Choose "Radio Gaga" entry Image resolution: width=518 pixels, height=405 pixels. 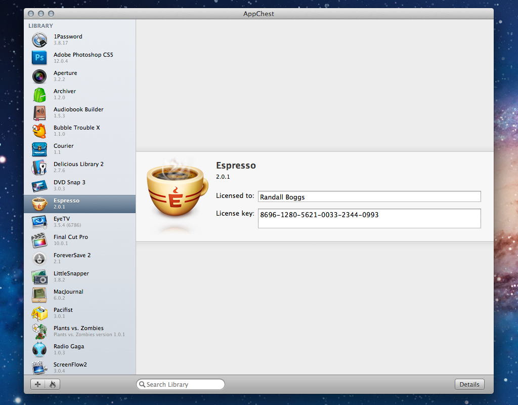[69, 346]
